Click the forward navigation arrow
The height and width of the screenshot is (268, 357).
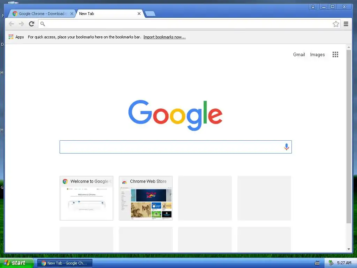(x=21, y=24)
